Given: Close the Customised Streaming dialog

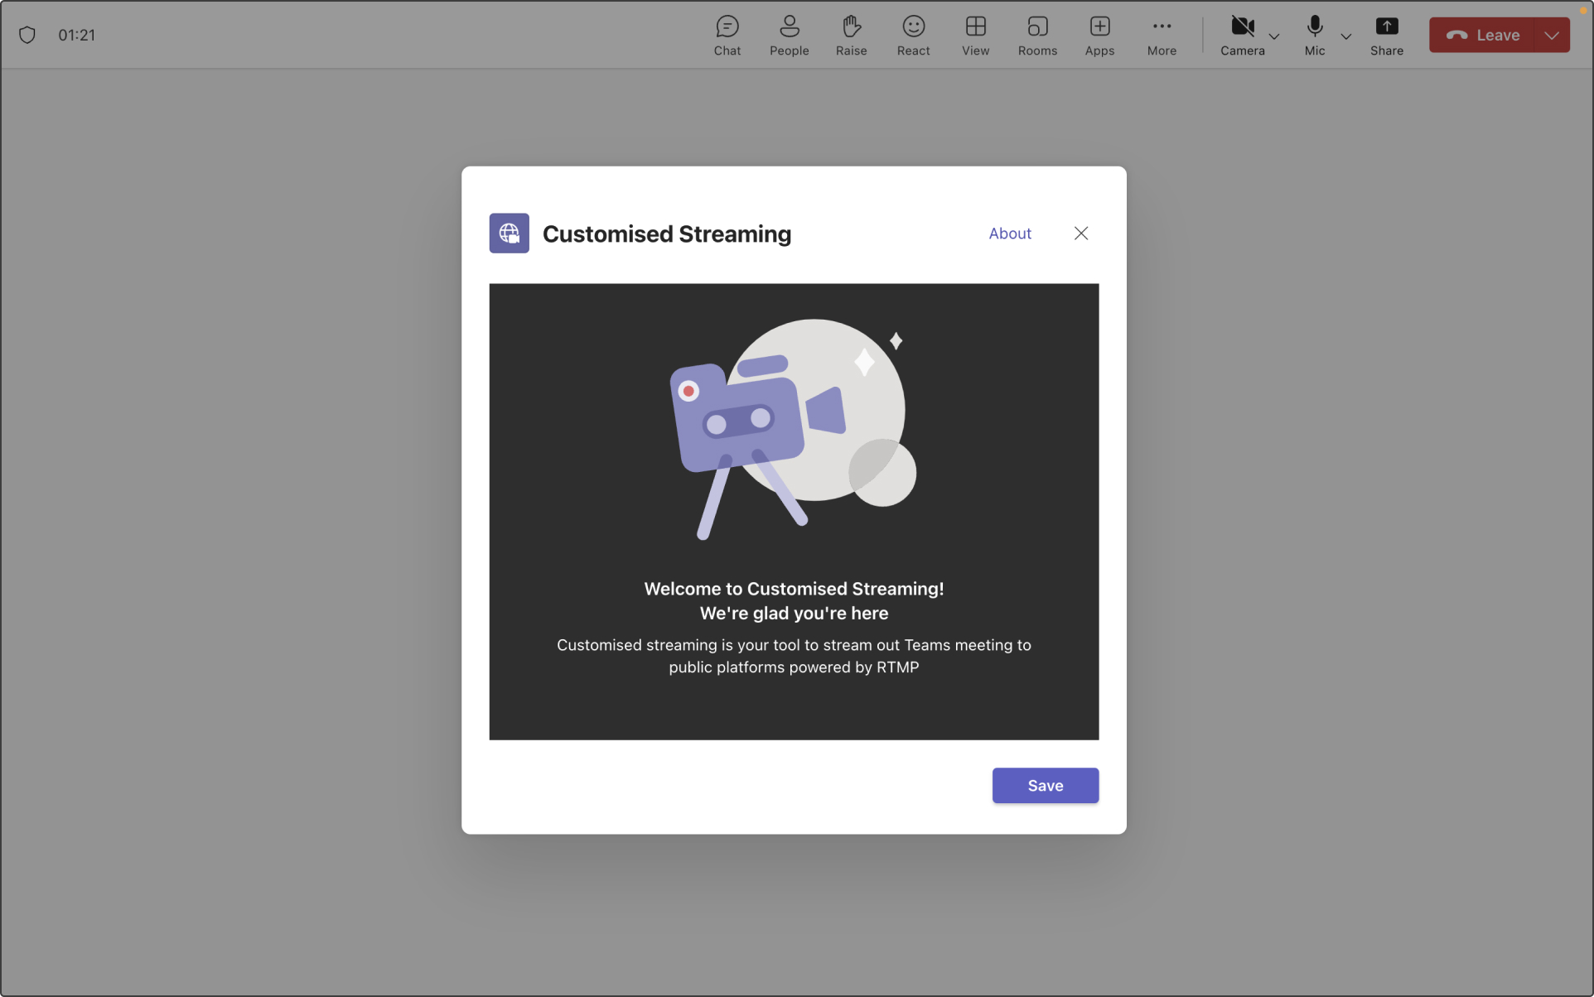Looking at the screenshot, I should [x=1080, y=234].
